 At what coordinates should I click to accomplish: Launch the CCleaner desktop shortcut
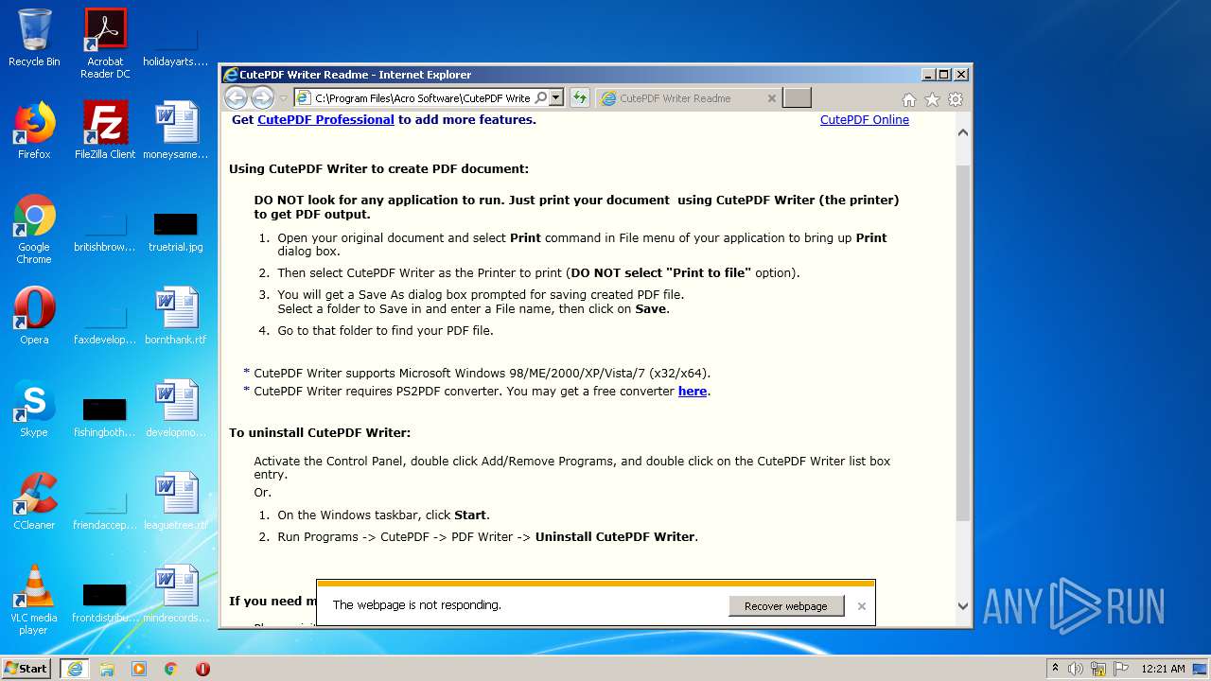coord(34,501)
